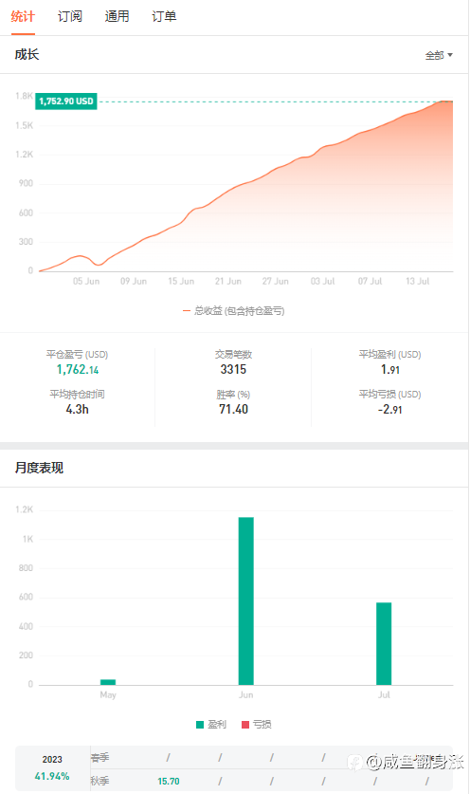Open the 通用 tab
This screenshot has width=470, height=794.
[117, 17]
